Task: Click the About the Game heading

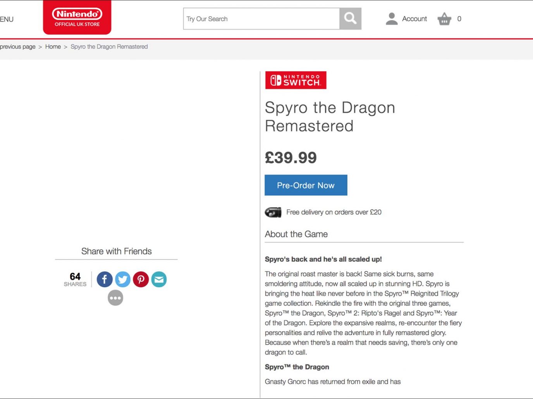Action: [296, 234]
